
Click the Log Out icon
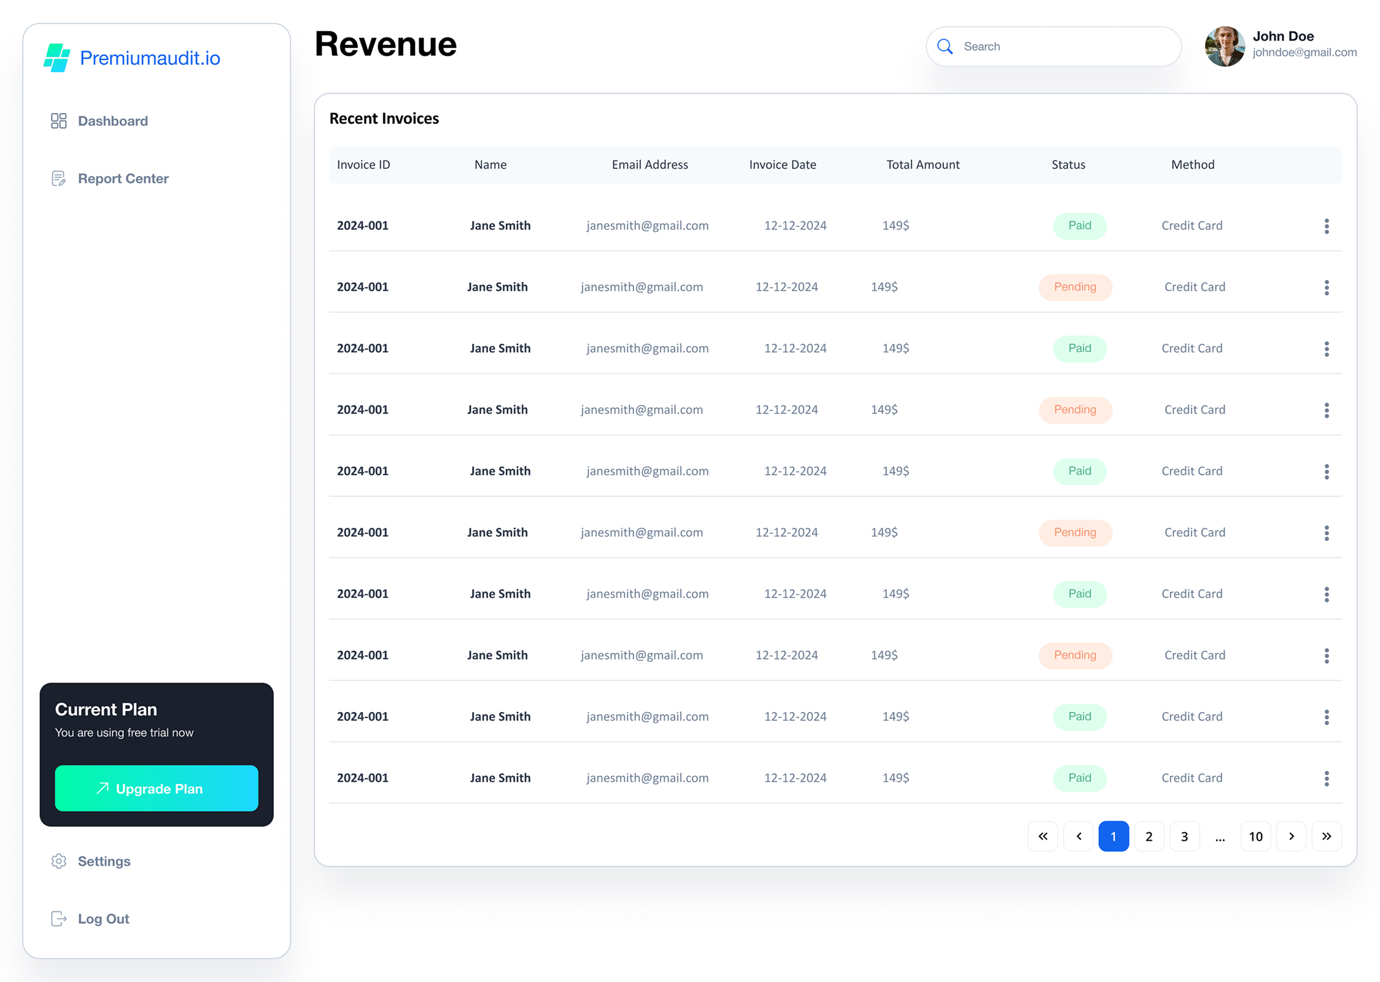point(59,919)
